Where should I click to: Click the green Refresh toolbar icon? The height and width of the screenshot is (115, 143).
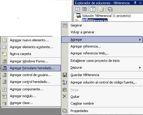click(x=93, y=9)
